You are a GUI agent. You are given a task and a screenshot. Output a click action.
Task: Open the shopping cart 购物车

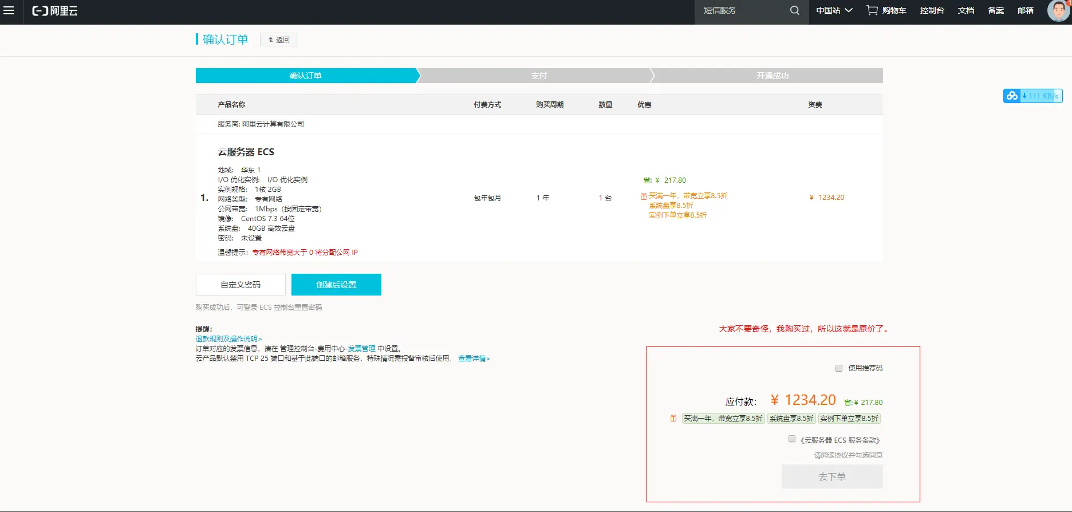click(886, 10)
